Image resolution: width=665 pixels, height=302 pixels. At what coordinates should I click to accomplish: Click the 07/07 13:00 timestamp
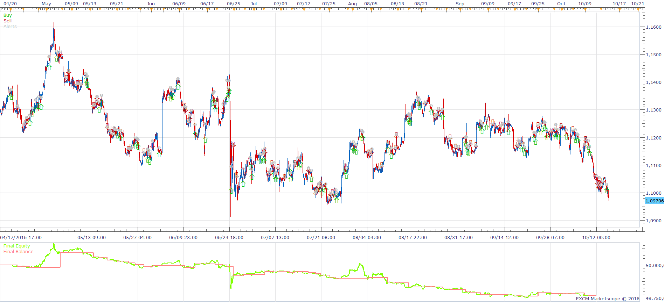[x=275, y=238]
